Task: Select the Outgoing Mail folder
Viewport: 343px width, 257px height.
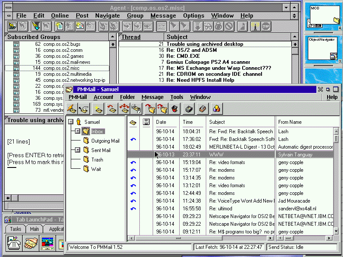Action: (105, 141)
